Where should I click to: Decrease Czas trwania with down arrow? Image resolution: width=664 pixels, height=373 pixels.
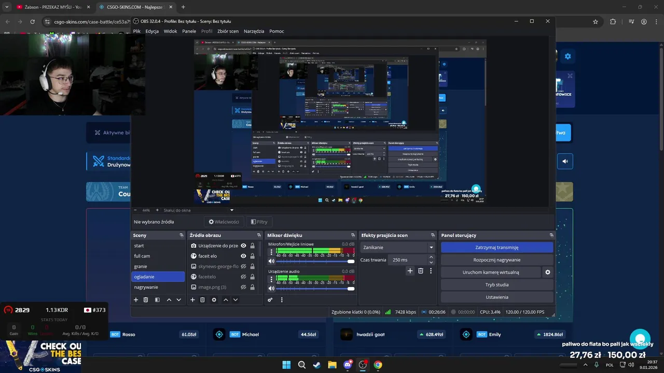(x=431, y=262)
